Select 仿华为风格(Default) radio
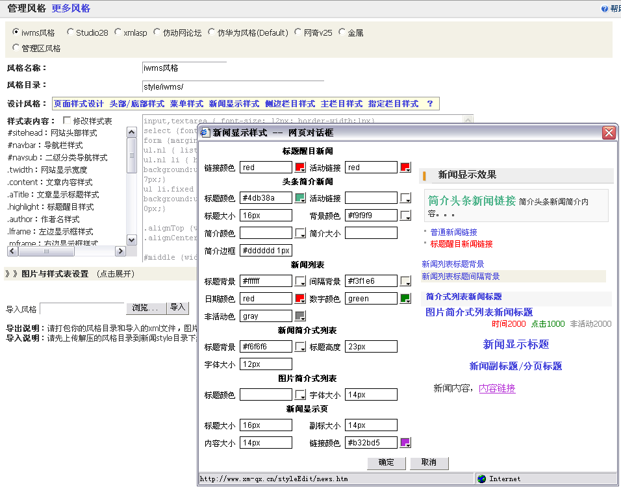The width and height of the screenshot is (621, 487). pos(212,32)
